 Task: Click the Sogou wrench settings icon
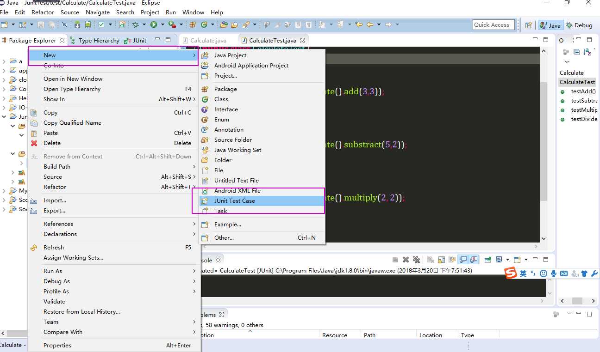594,273
